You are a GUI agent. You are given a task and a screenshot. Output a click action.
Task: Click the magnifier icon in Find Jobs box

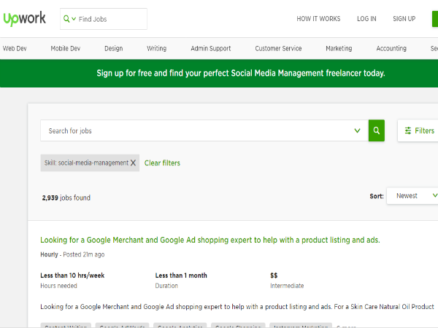coord(66,19)
